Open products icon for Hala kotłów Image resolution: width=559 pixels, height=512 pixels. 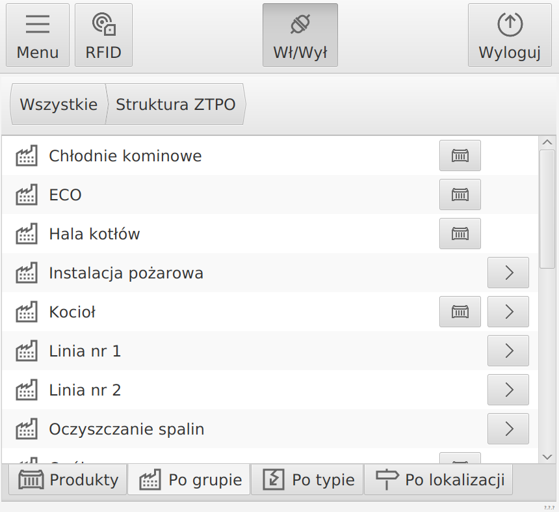[460, 234]
